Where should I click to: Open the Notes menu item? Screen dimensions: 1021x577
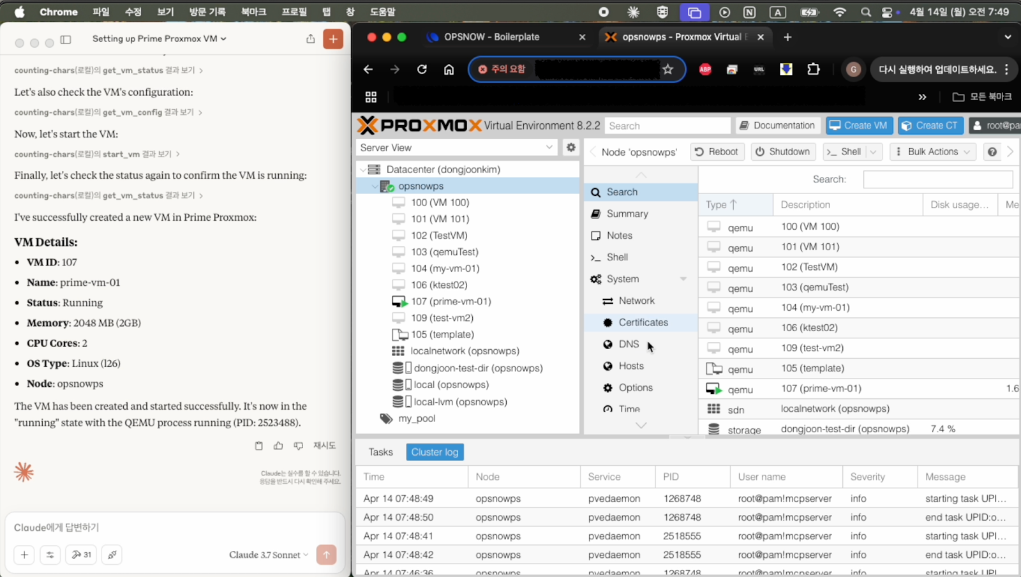click(641, 236)
